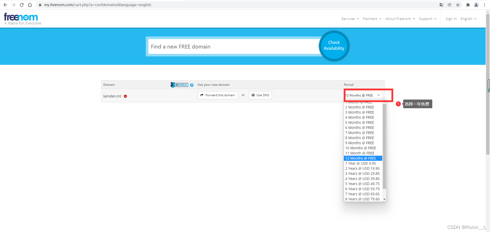Toggle the Period dropdown showing 12 Months @ FREE

click(x=363, y=95)
